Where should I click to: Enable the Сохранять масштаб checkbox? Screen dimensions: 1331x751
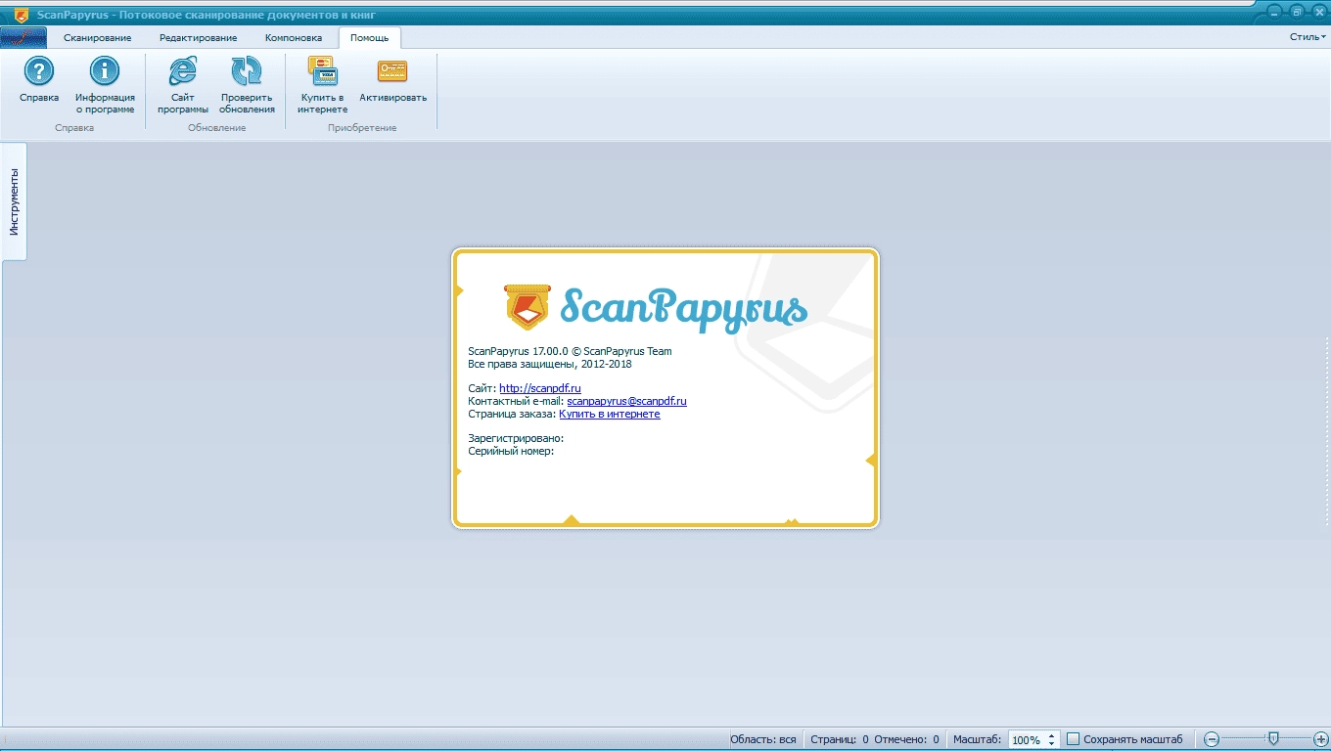(1073, 739)
